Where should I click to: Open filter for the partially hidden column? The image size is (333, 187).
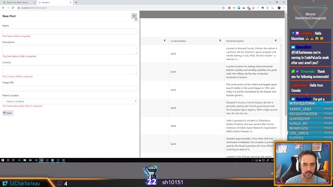164,41
